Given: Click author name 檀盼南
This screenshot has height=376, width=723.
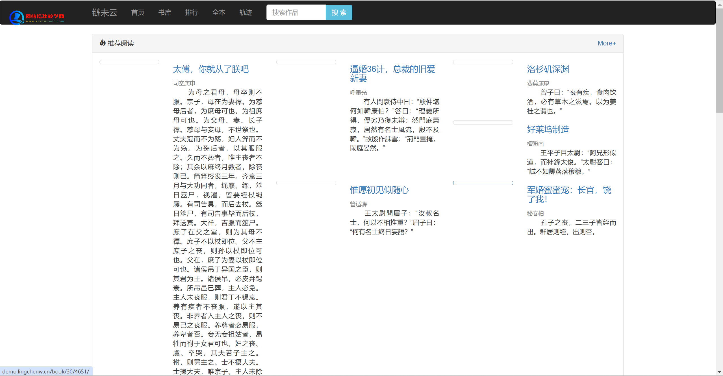Looking at the screenshot, I should [x=535, y=144].
